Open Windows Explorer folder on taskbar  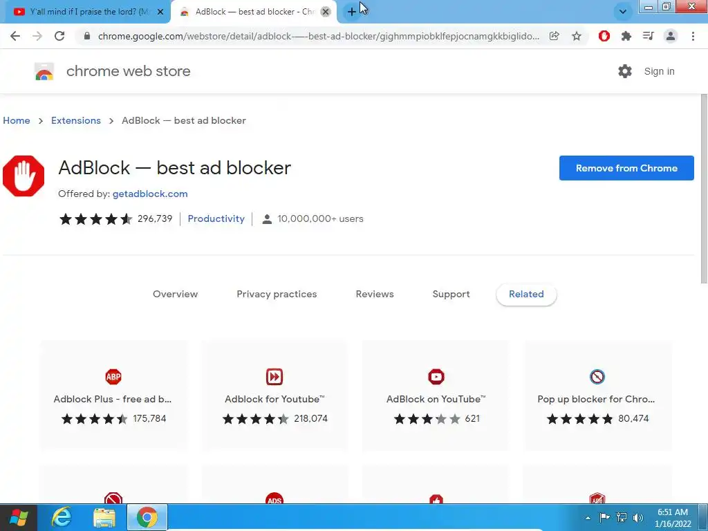point(104,517)
